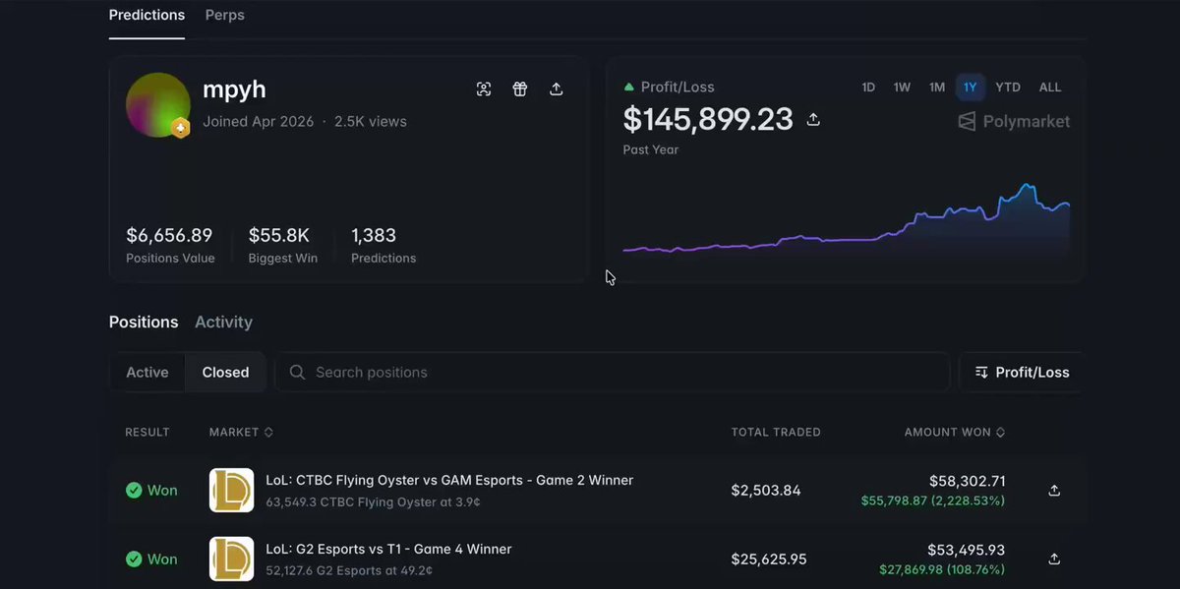The image size is (1180, 589).
Task: Switch to the Predictions tab
Action: (x=147, y=16)
